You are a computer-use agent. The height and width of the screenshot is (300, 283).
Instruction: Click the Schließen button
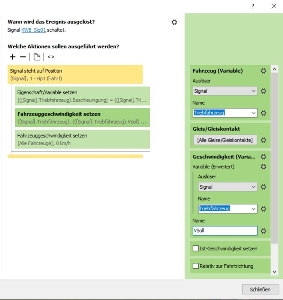[x=260, y=289]
